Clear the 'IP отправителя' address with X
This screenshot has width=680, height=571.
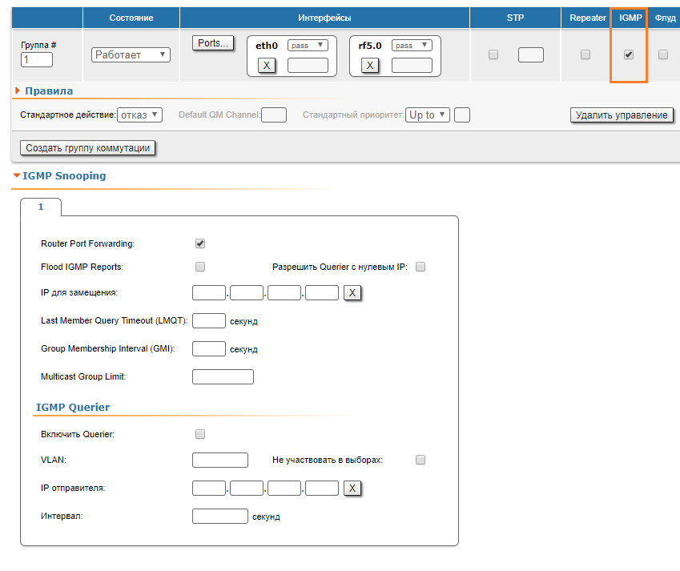tap(352, 489)
